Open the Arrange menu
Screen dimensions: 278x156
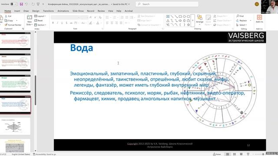pyautogui.click(x=200, y=19)
